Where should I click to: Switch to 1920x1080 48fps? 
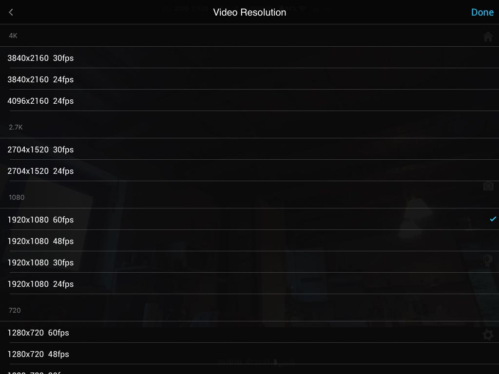249,241
